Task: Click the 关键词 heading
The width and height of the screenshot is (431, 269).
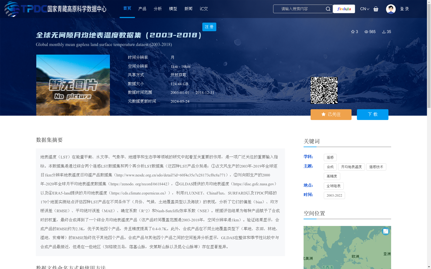Action: pos(312,141)
